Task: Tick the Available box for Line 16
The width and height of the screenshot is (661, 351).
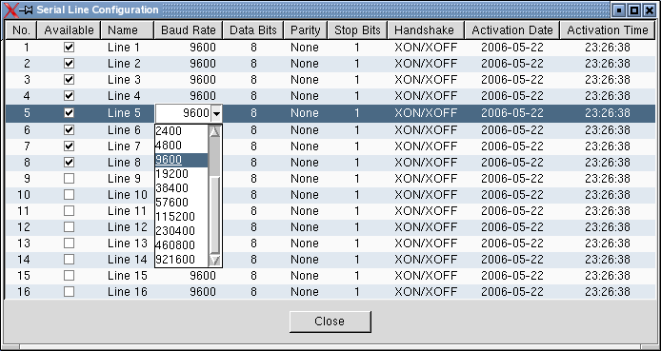Action: [x=69, y=291]
